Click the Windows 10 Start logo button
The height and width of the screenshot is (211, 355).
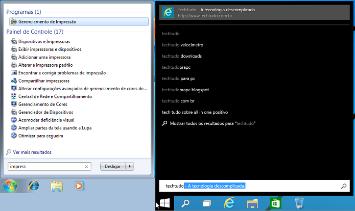tap(164, 203)
